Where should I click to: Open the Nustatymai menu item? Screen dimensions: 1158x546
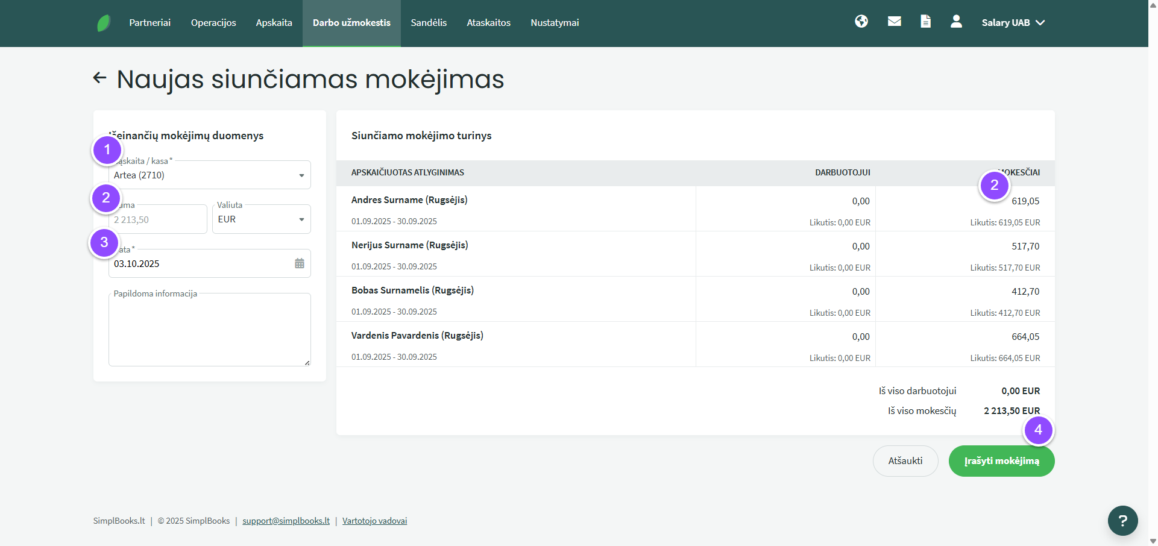click(555, 23)
